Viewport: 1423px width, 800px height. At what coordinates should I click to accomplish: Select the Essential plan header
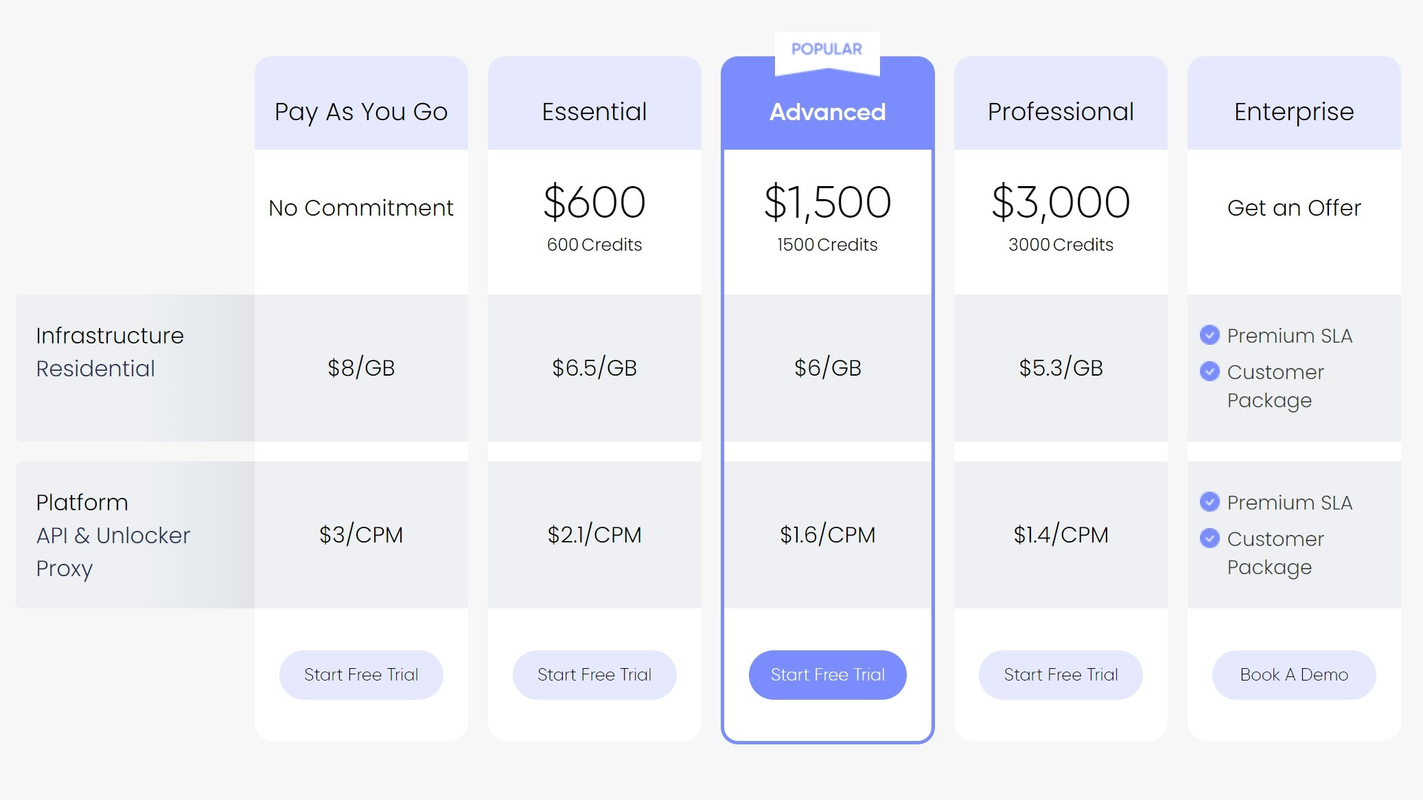coord(594,111)
